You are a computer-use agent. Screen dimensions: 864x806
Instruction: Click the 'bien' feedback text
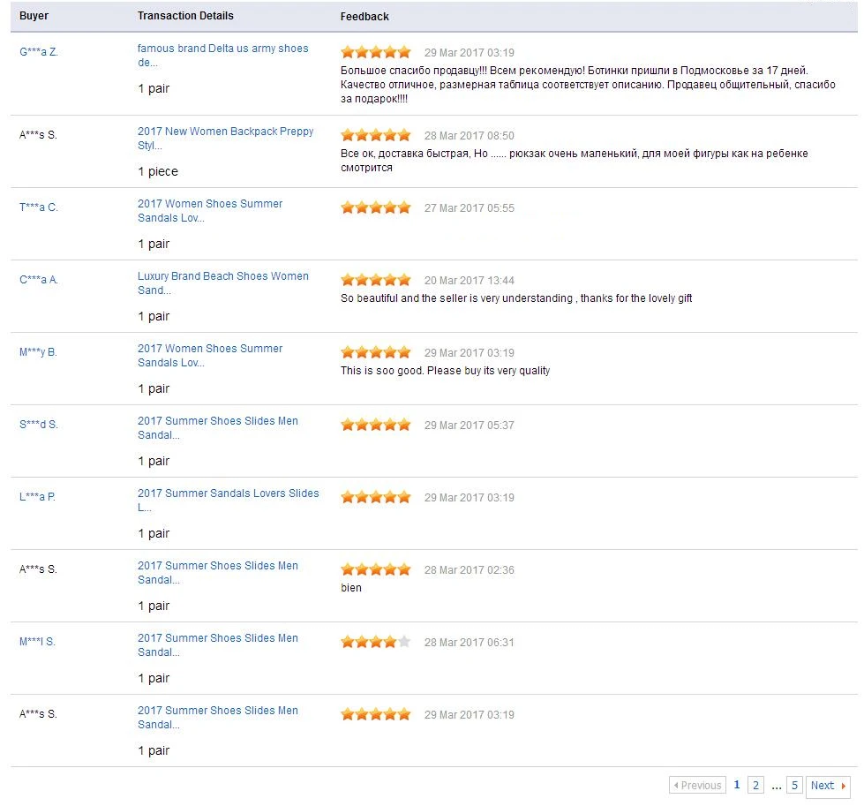pyautogui.click(x=351, y=588)
